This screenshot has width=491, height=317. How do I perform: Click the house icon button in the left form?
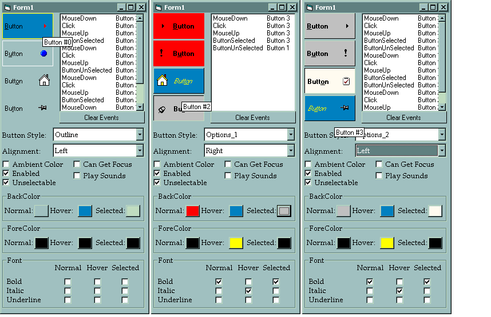click(27, 81)
